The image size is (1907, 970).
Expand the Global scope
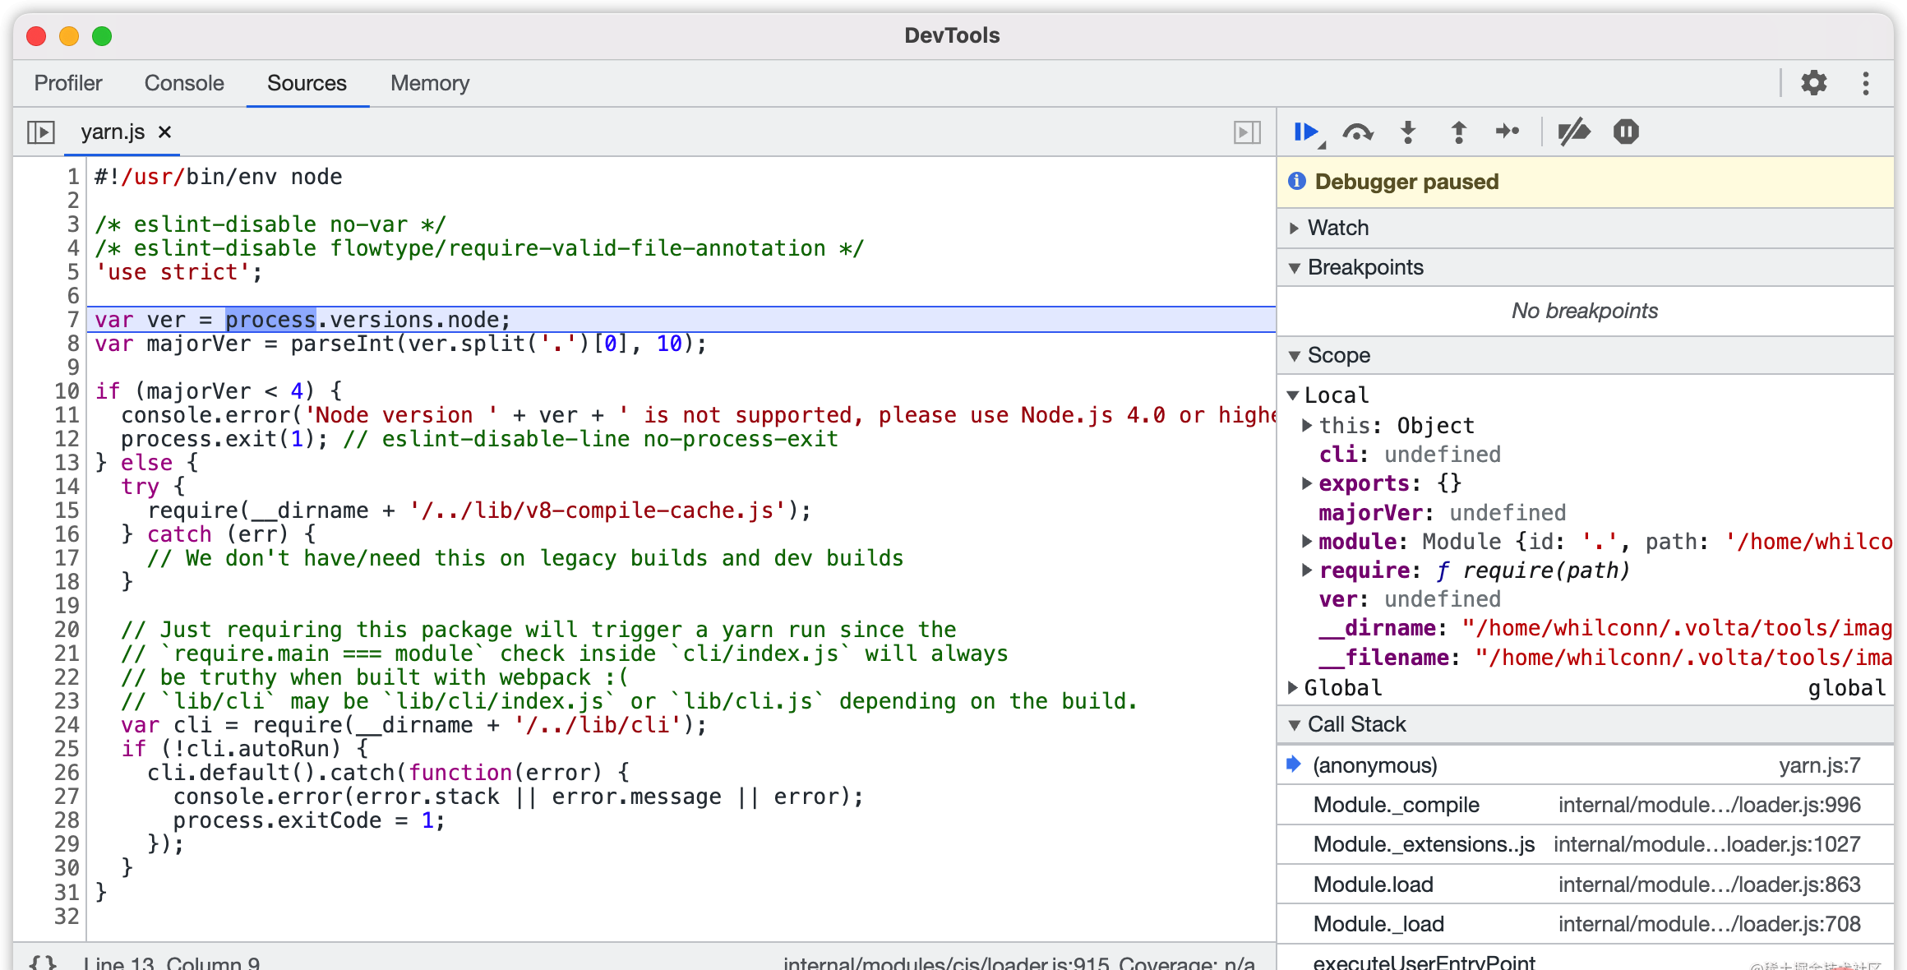point(1294,687)
